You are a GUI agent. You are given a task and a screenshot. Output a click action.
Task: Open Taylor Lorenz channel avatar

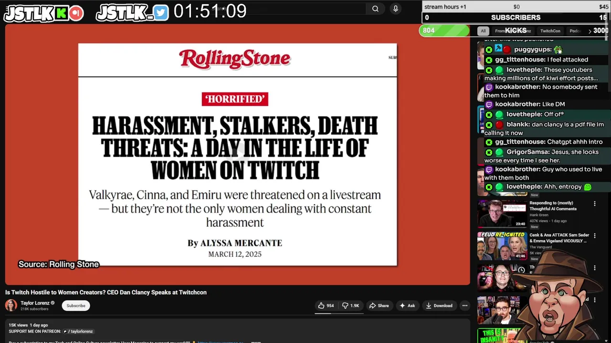11,305
